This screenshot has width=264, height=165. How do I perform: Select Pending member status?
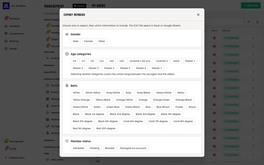coord(95,148)
